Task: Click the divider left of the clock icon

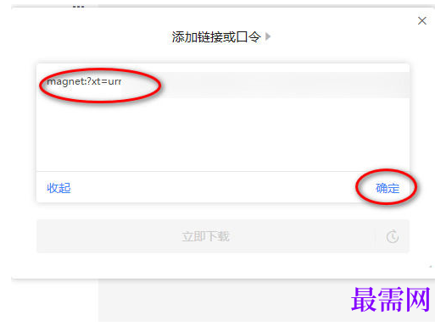Action: 376,236
